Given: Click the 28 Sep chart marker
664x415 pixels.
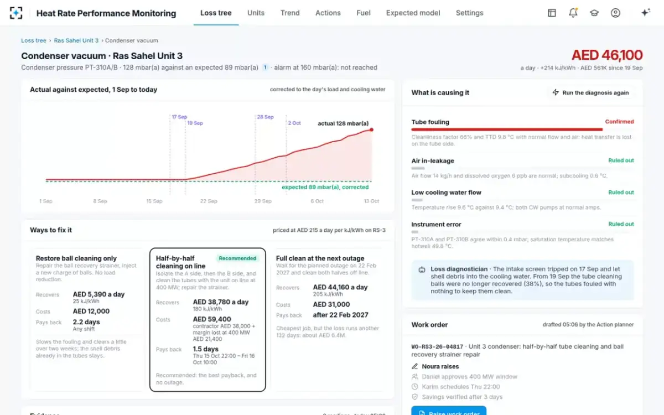Looking at the screenshot, I should 265,117.
